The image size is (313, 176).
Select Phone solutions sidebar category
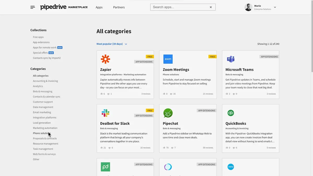click(42, 133)
